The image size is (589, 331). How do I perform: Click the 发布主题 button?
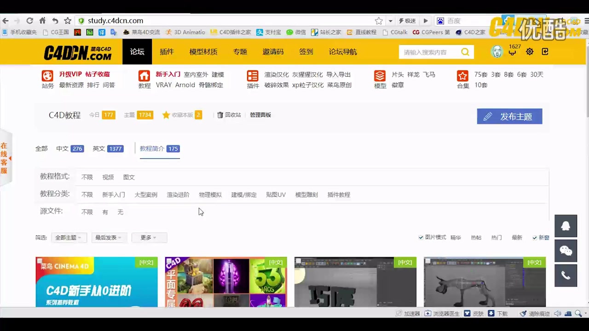coord(509,116)
